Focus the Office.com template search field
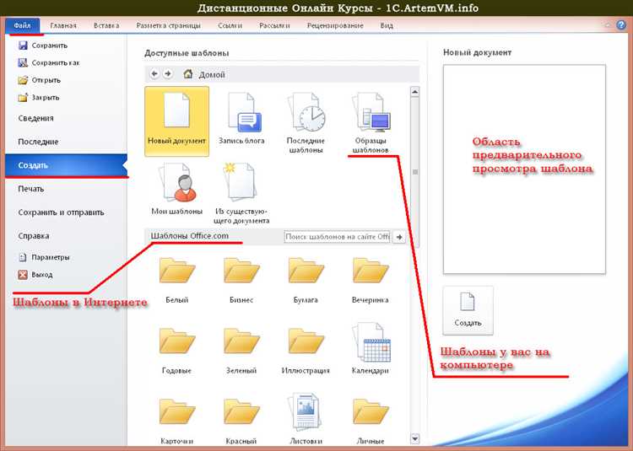 pos(337,237)
